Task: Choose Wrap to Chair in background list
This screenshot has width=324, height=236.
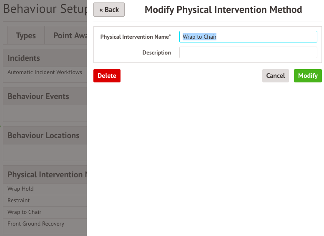Action: [24, 212]
